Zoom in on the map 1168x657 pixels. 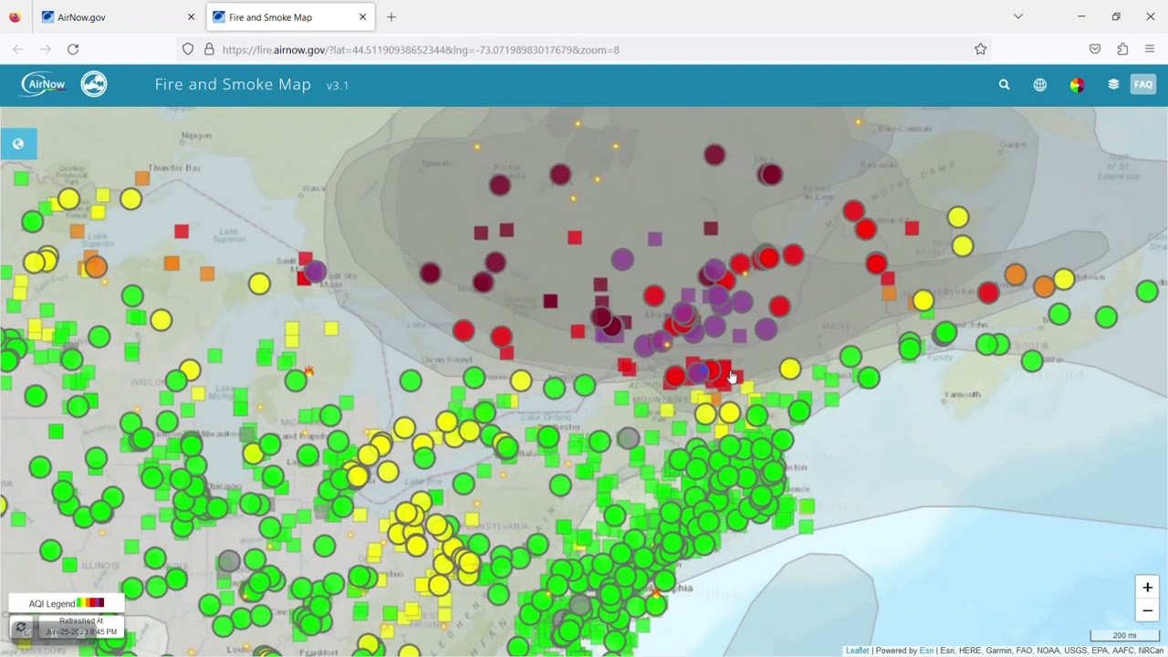point(1147,588)
